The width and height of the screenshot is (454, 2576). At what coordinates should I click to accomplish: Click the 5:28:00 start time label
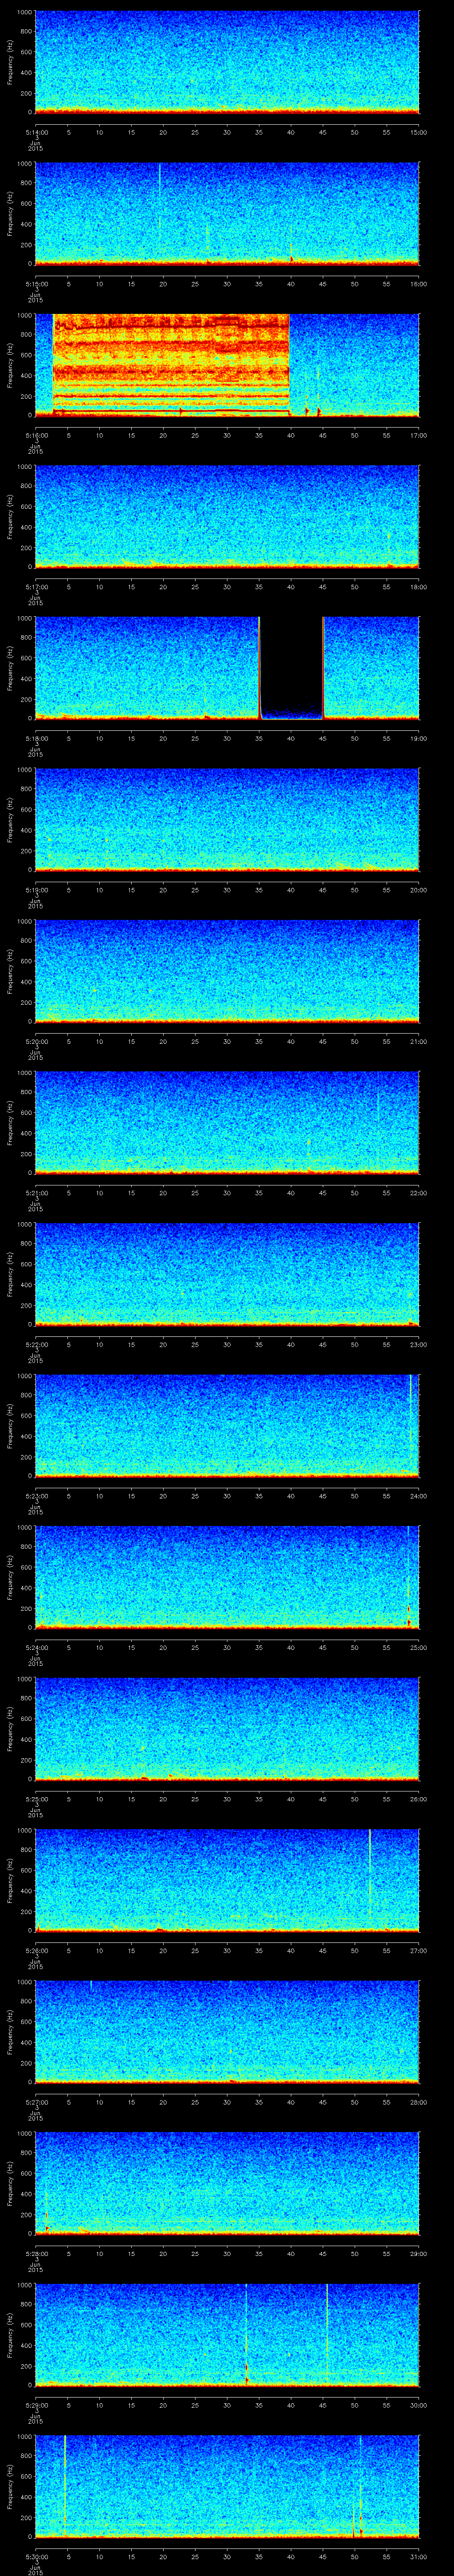(37, 2253)
